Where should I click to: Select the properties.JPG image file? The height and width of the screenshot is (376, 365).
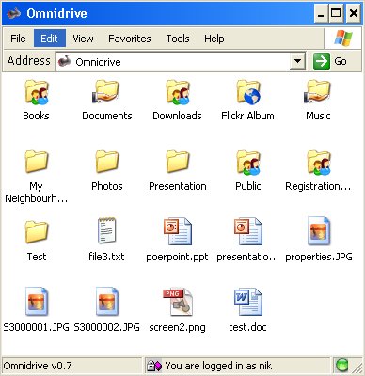click(319, 231)
